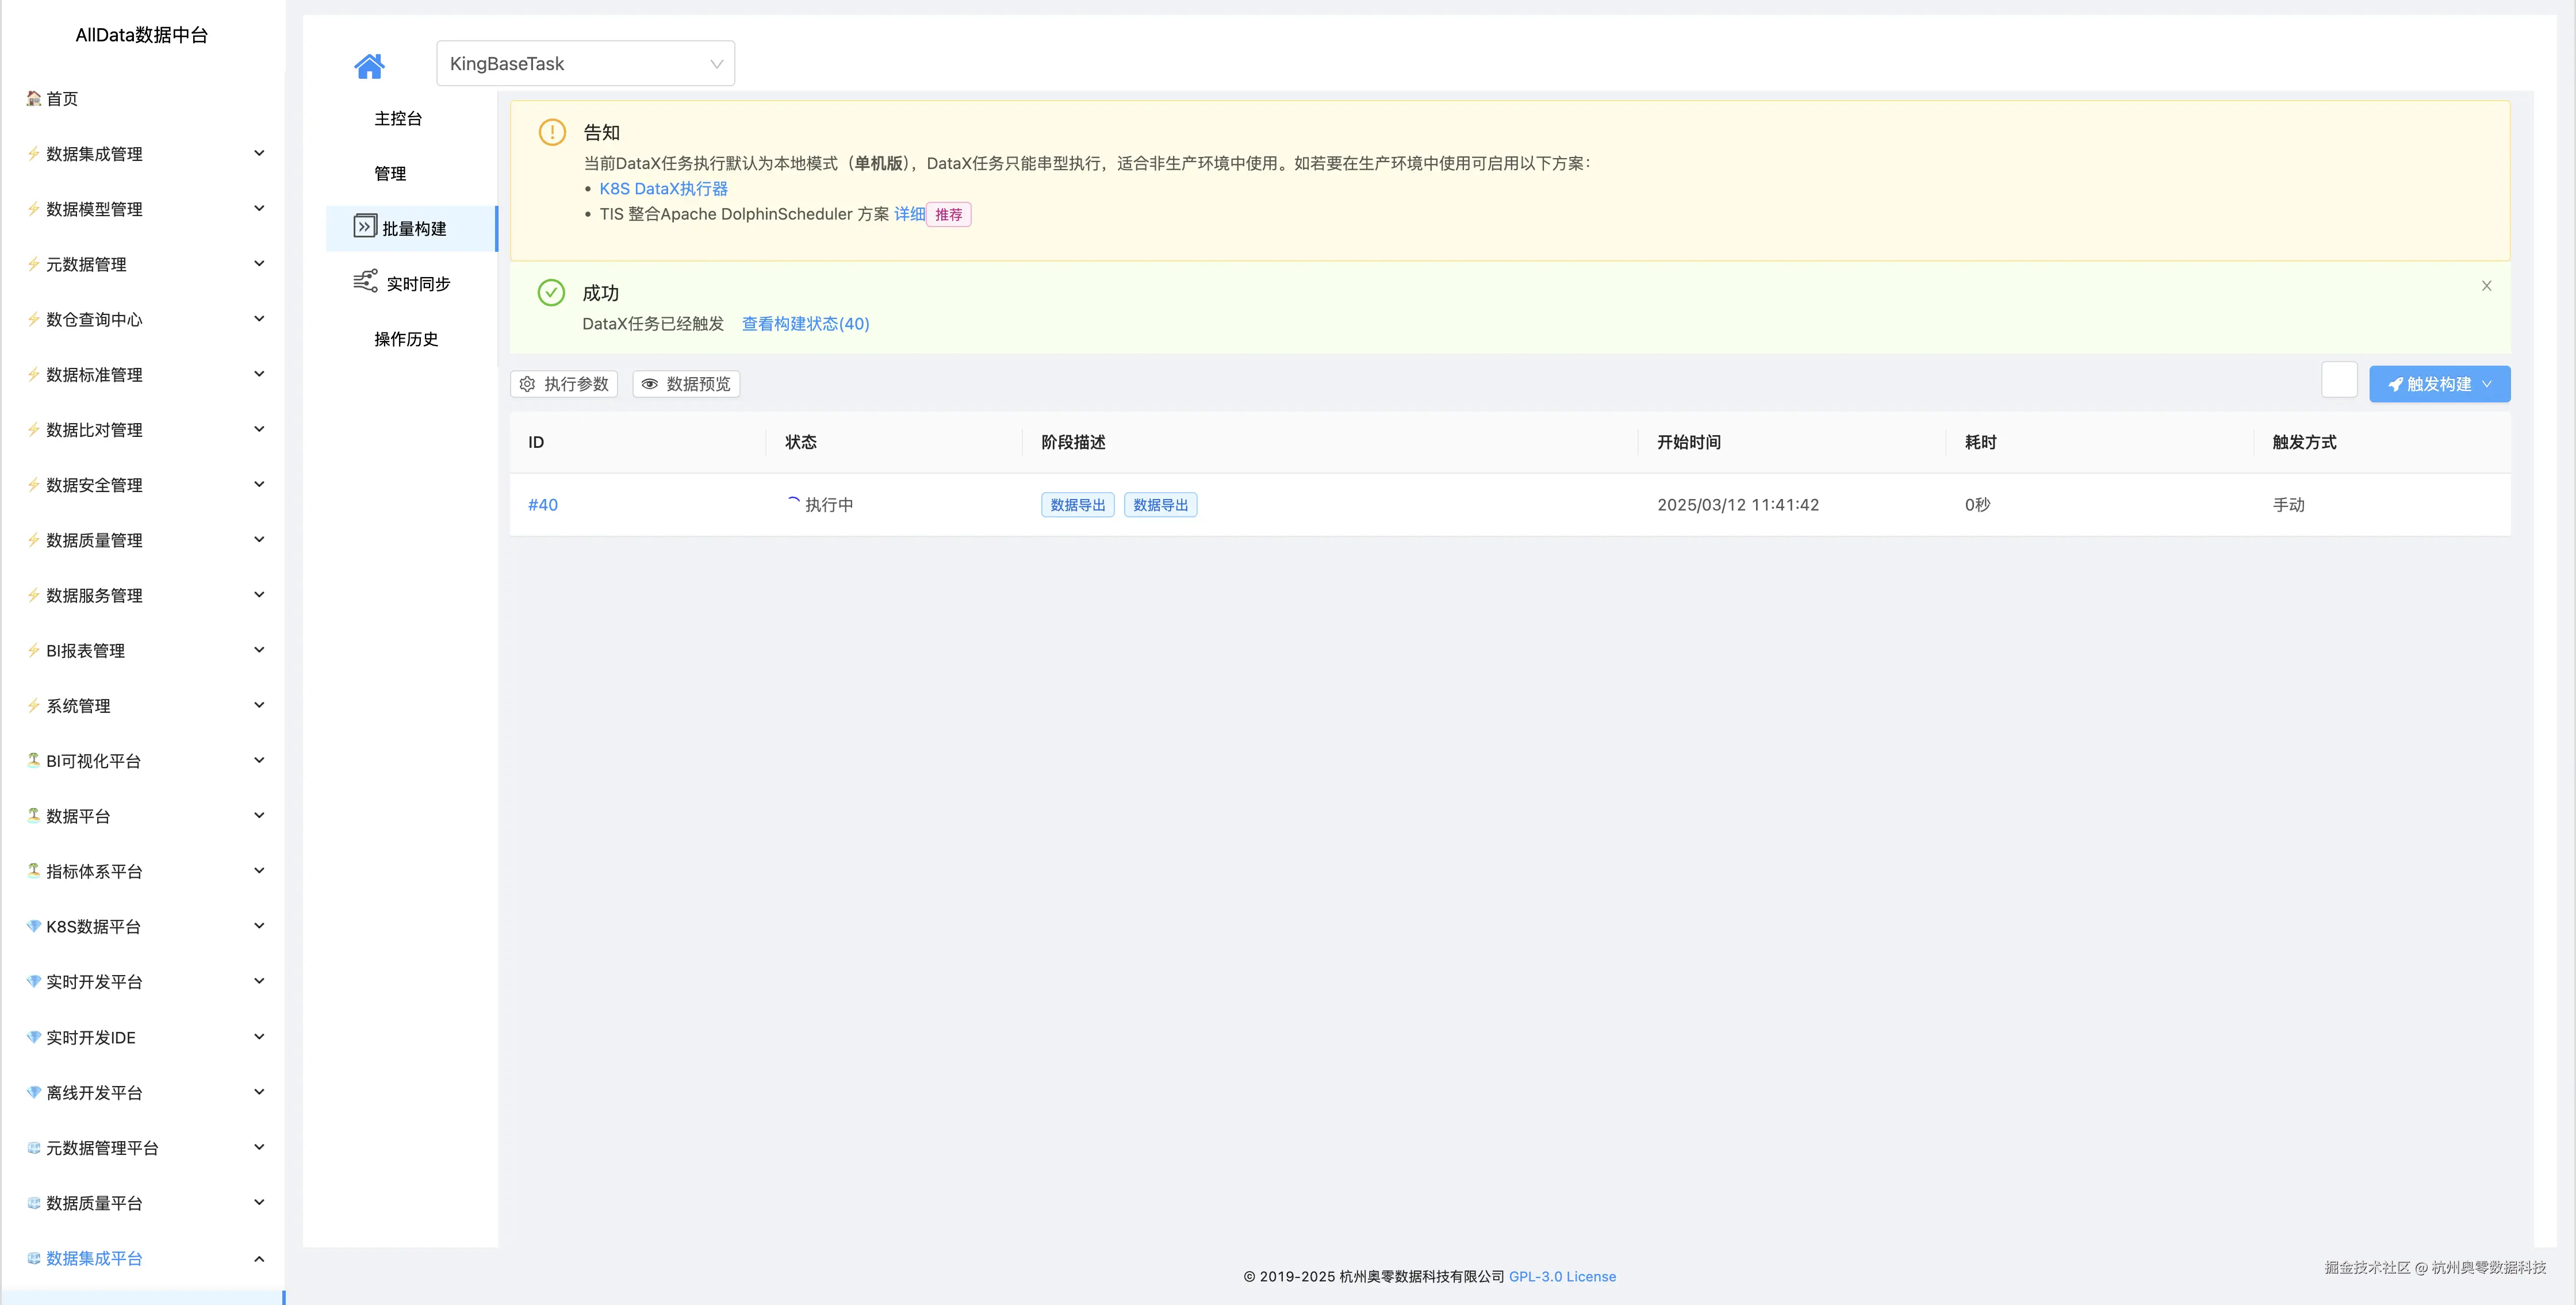Click the green success check icon
Screen dimensions: 2576x1305
coord(551,292)
